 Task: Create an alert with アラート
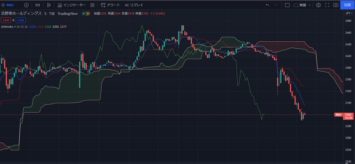110,5
